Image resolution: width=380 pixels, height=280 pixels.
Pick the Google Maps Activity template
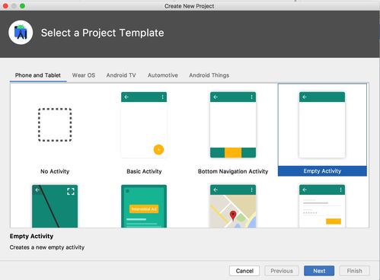pyautogui.click(x=233, y=206)
